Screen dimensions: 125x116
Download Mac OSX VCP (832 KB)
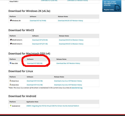click(35, 63)
